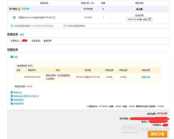174x139 pixels.
Task: Expand the 使用推荐号 option
Action: click(12, 104)
